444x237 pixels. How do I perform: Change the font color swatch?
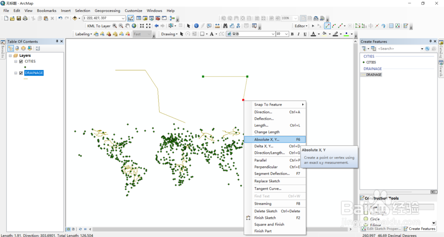313,34
